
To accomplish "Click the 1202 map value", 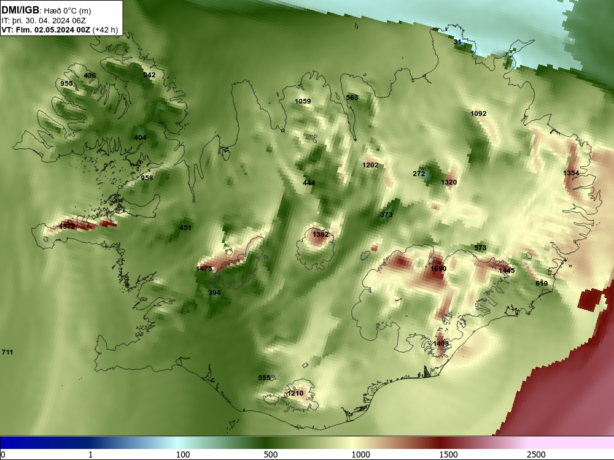I will [x=370, y=165].
